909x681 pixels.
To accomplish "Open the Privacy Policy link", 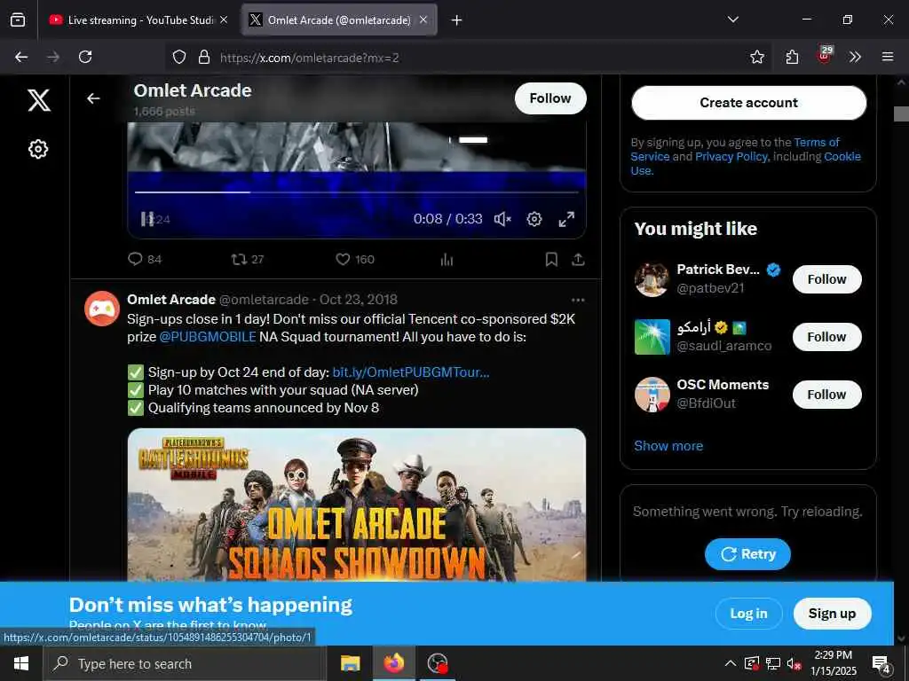I will (x=731, y=156).
